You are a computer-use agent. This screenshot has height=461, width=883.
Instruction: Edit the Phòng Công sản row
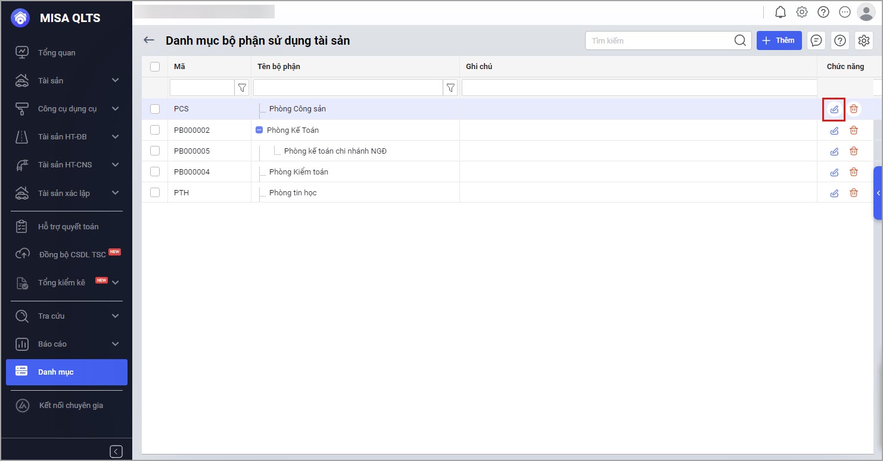click(834, 109)
